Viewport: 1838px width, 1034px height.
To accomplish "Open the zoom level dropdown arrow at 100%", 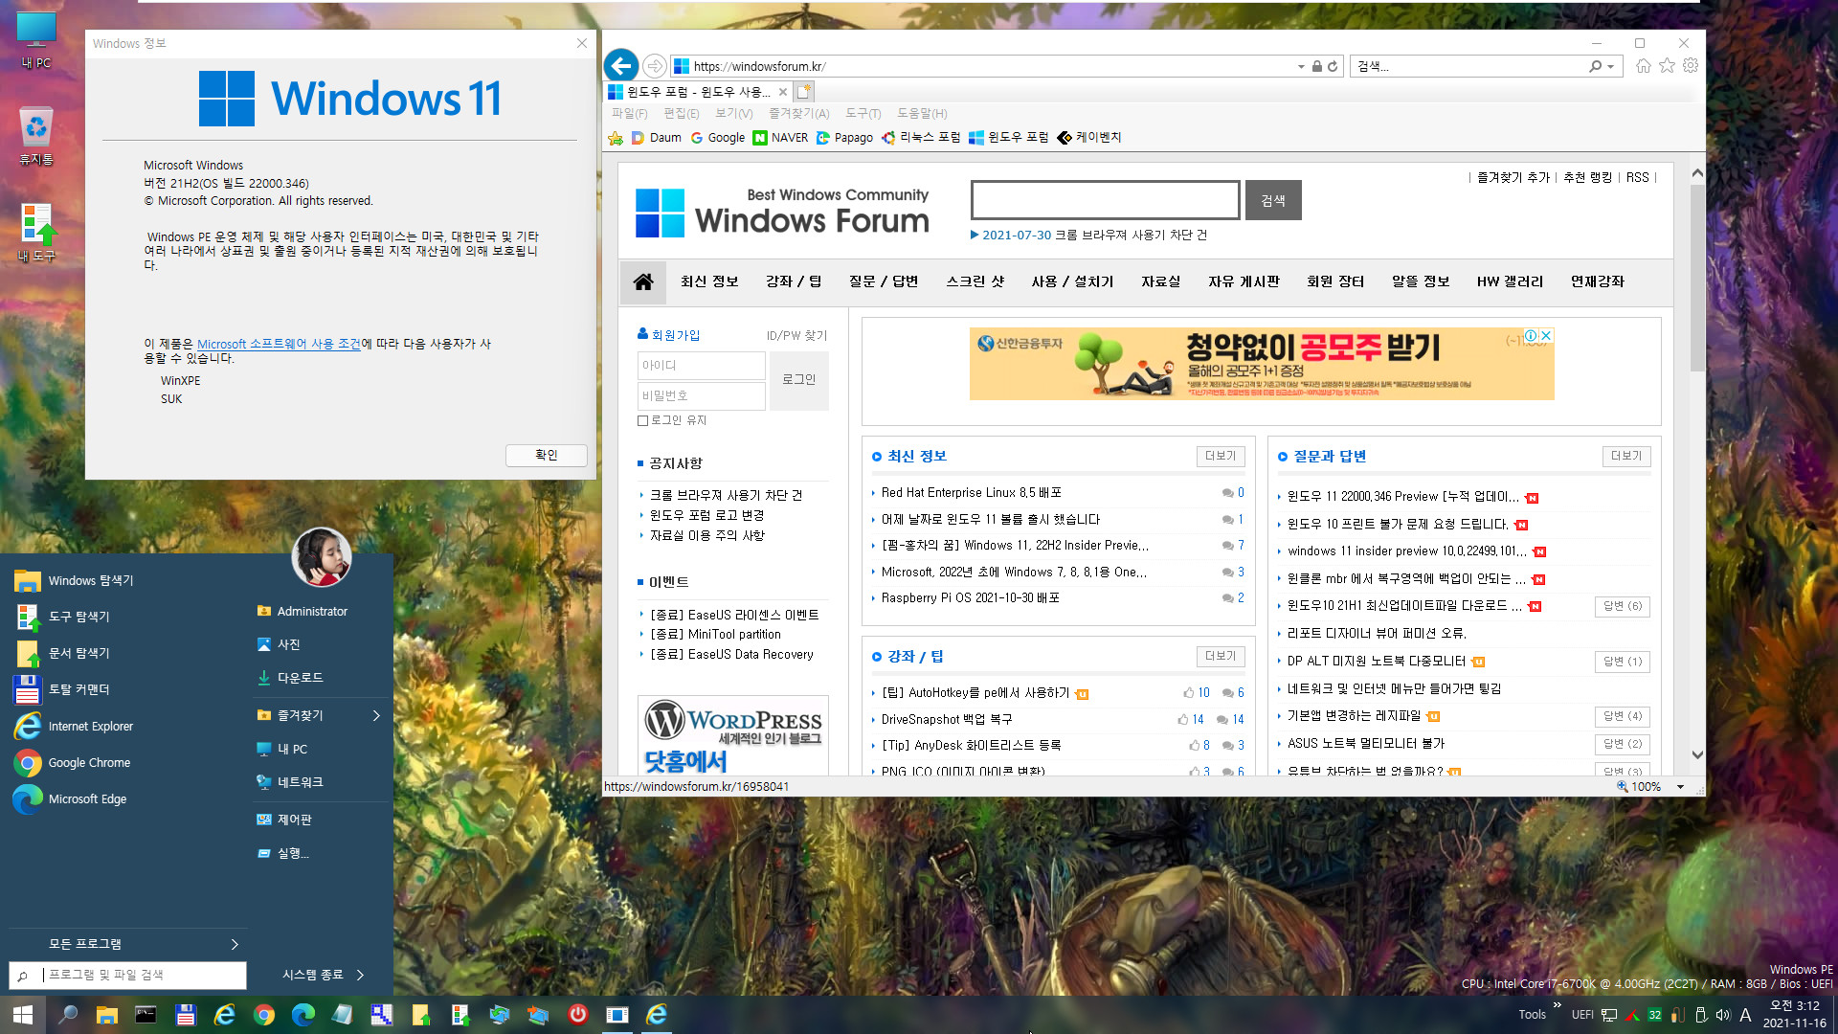I will pyautogui.click(x=1680, y=787).
